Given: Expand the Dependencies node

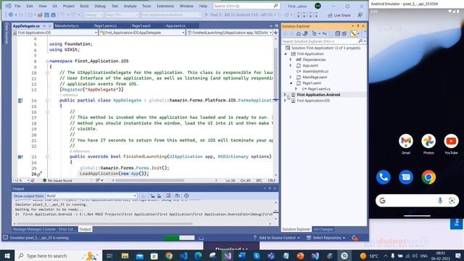Looking at the screenshot, I should coord(291,59).
